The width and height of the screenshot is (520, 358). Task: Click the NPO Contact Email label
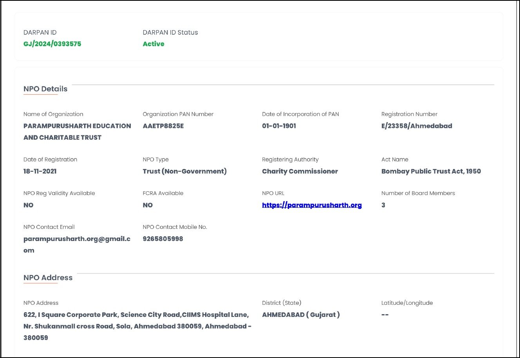pos(49,227)
